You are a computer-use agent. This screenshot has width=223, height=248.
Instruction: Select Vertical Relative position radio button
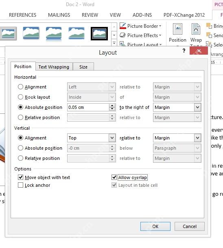20,158
